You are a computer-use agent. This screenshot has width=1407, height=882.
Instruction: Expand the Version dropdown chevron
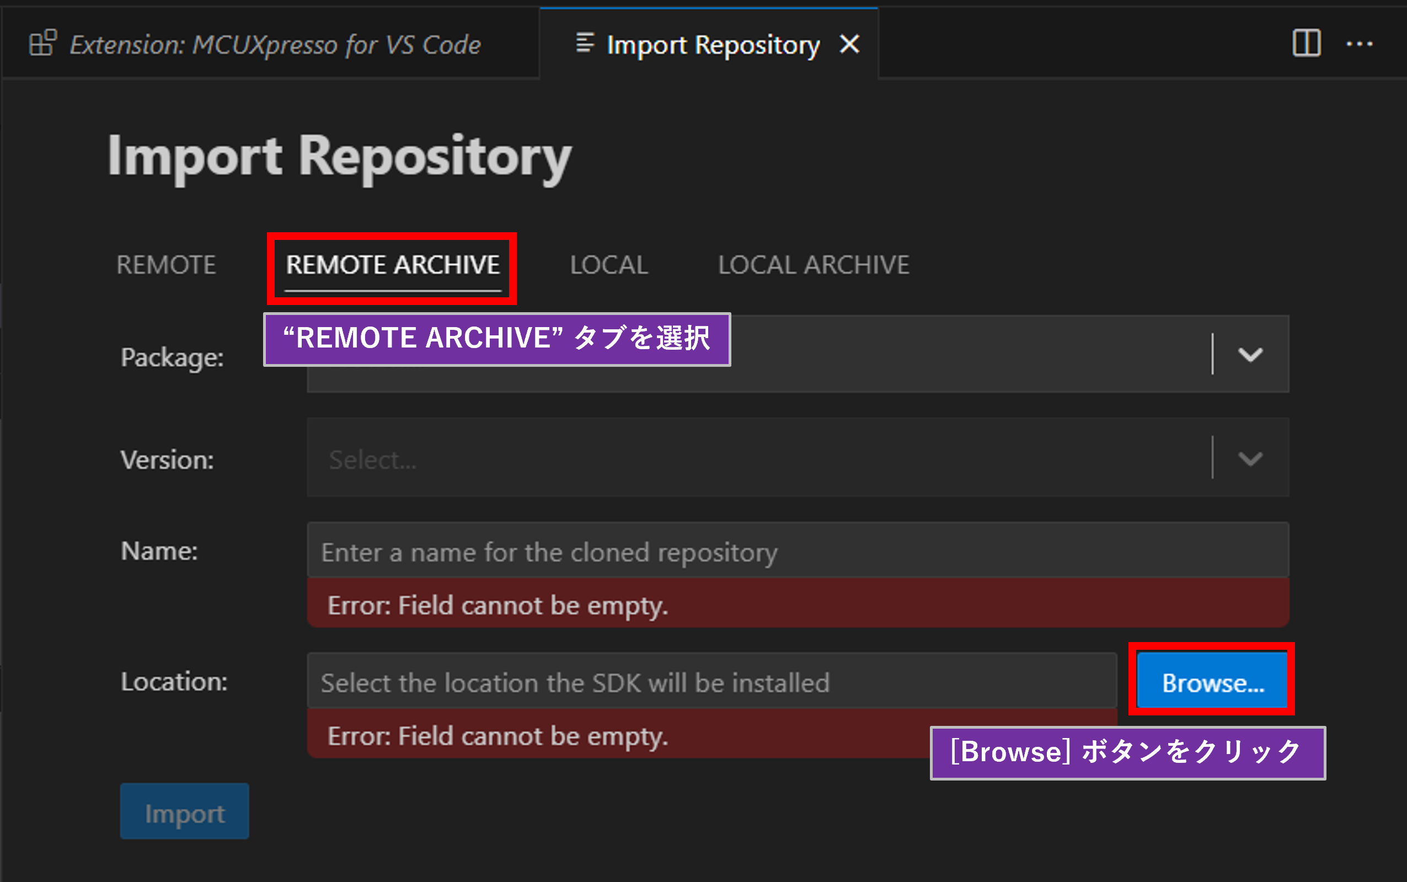1250,458
